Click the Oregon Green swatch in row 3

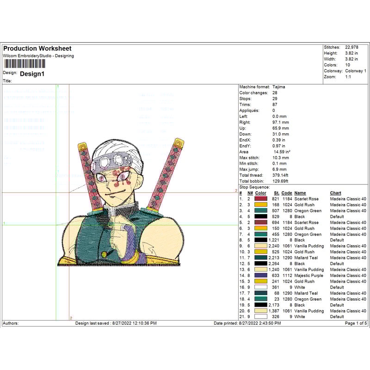261,210
